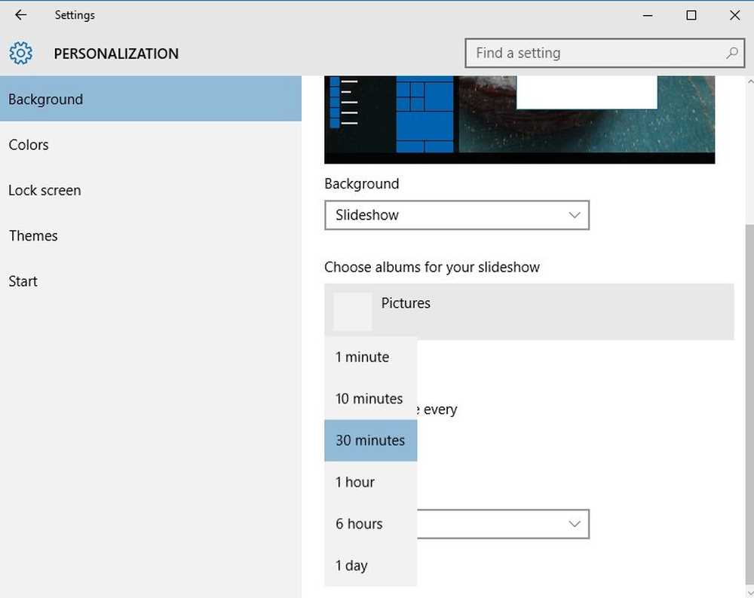This screenshot has height=598, width=754.
Task: Pick '10 minutes' from the interval list
Action: 370,399
